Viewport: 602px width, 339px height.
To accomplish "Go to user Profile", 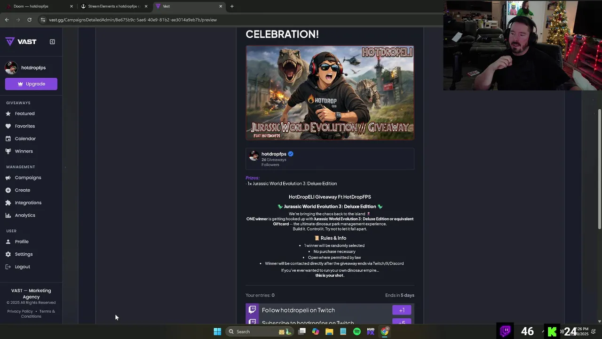I will coord(22,242).
